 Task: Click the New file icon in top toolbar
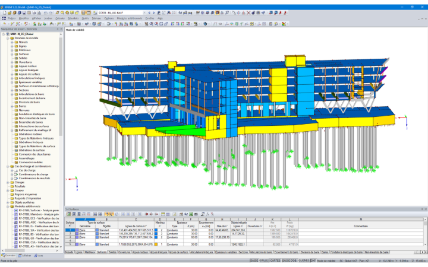(x=5, y=13)
